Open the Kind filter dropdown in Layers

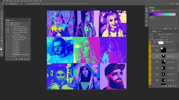pyautogui.click(x=153, y=34)
